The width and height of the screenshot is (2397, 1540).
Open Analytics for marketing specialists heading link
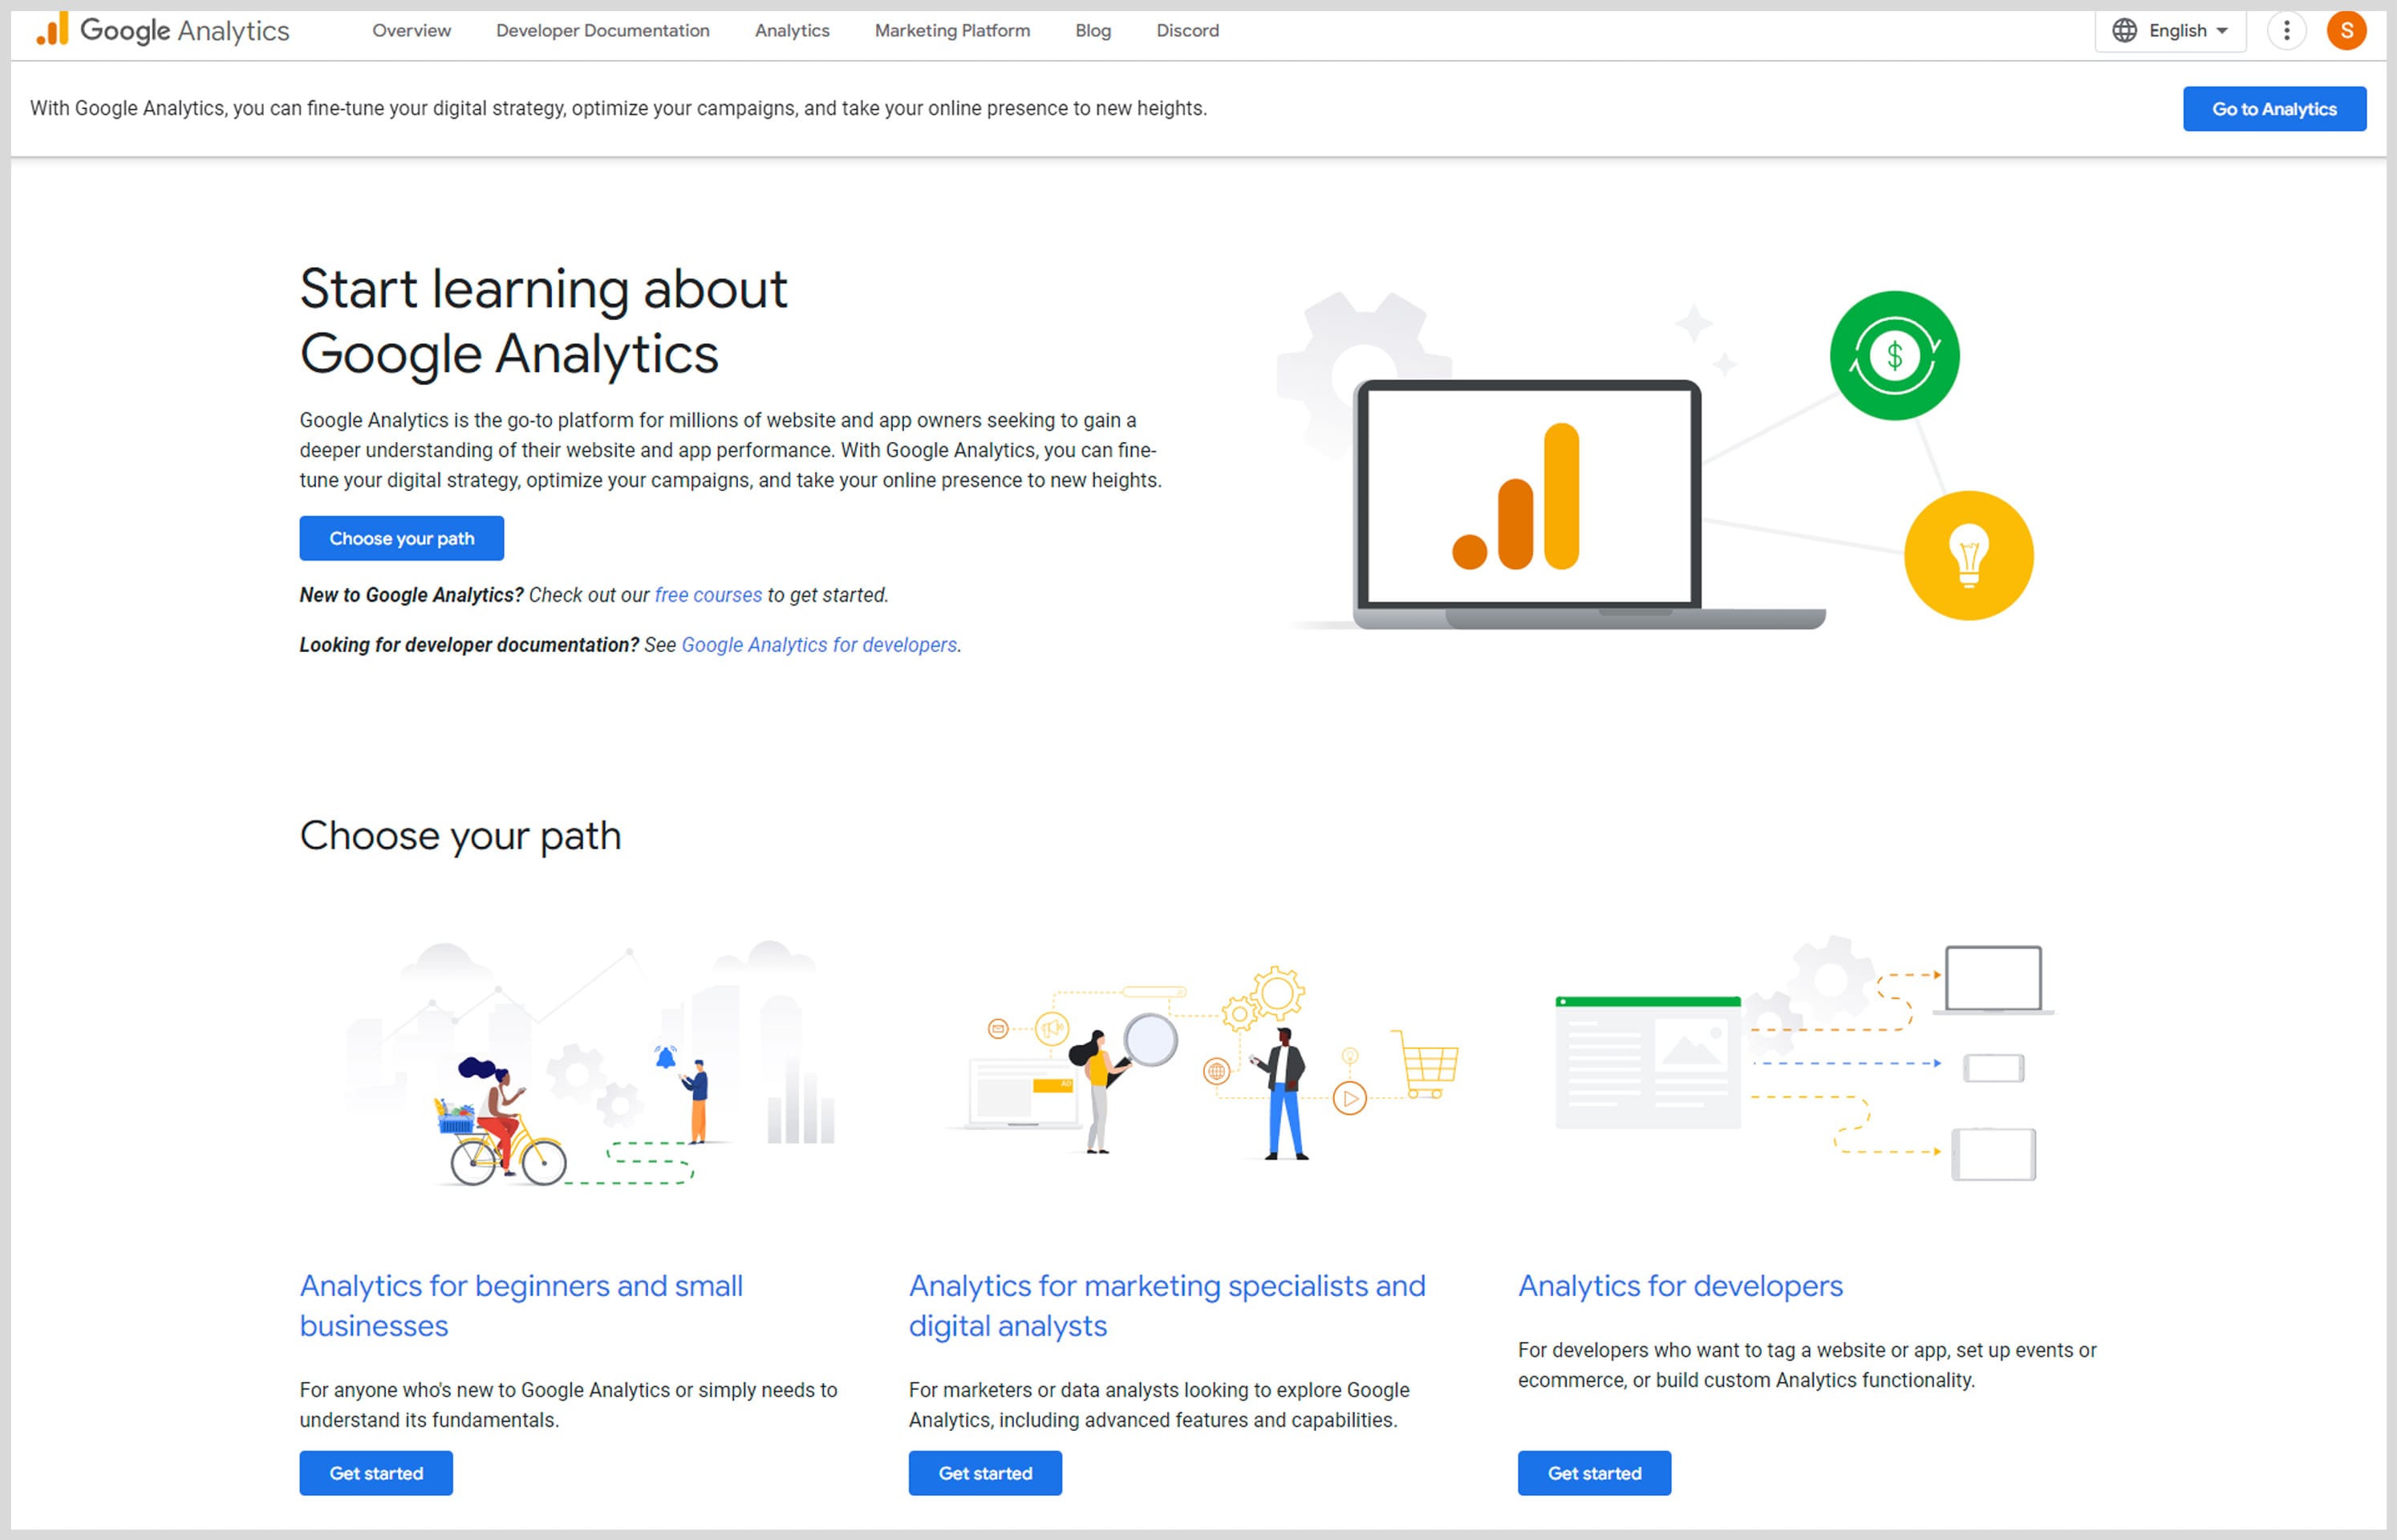(1167, 1305)
